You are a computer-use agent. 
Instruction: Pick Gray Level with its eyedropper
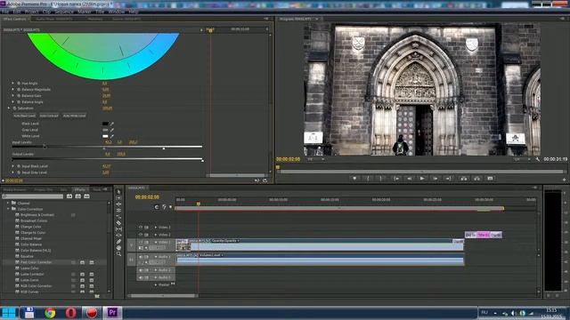click(112, 130)
